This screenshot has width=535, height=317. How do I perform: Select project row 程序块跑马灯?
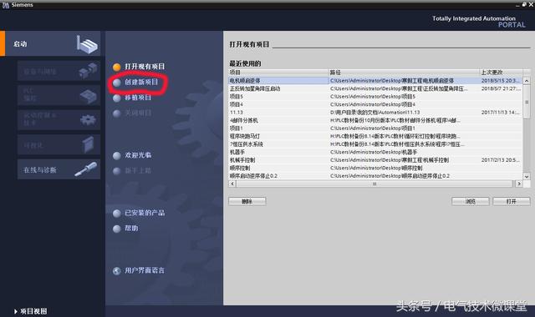(375, 136)
